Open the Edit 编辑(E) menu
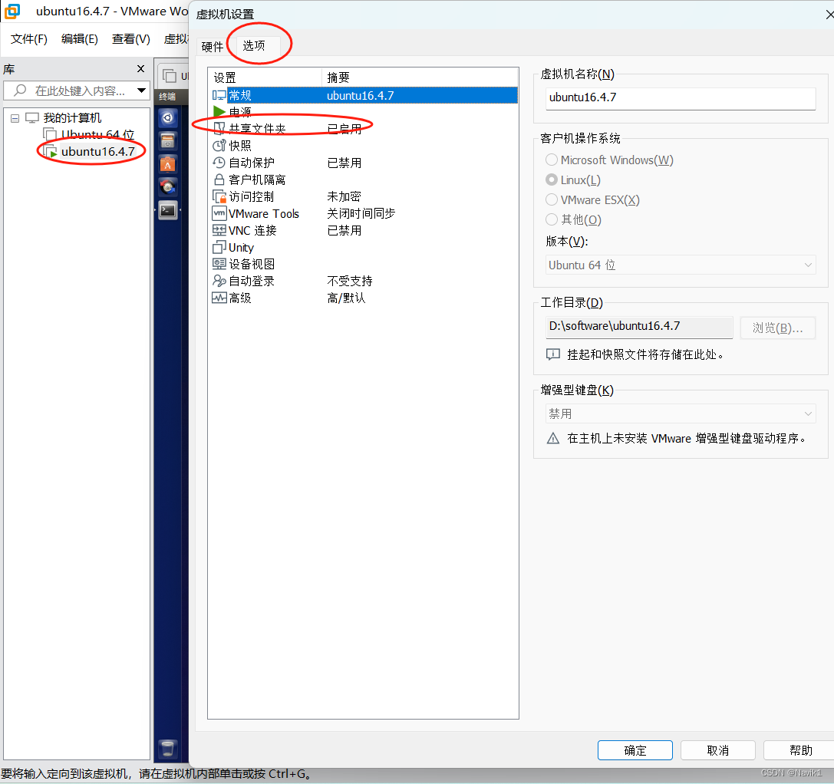This screenshot has width=834, height=784. pyautogui.click(x=79, y=39)
